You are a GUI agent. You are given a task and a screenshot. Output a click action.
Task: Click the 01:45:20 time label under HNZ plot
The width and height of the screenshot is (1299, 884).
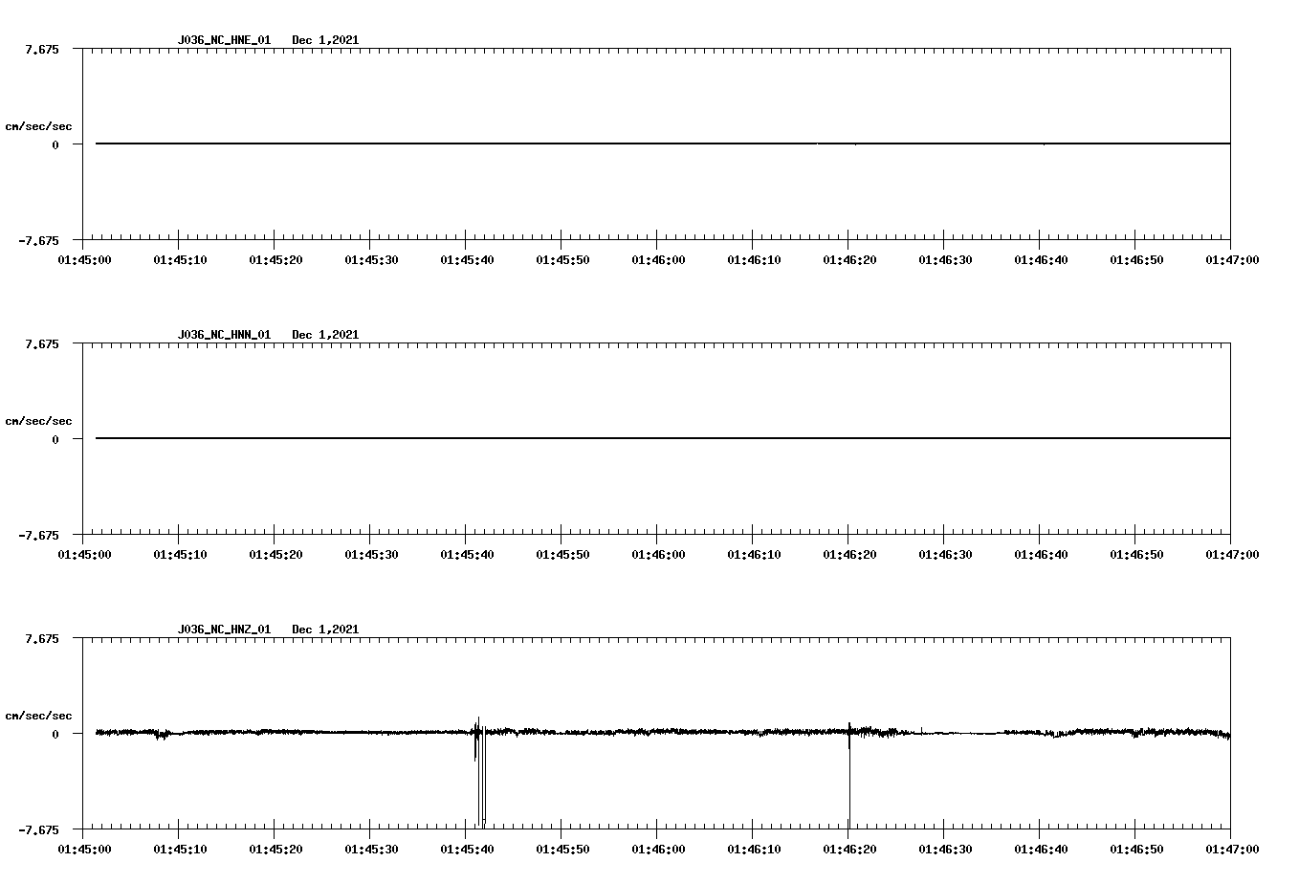tap(275, 850)
